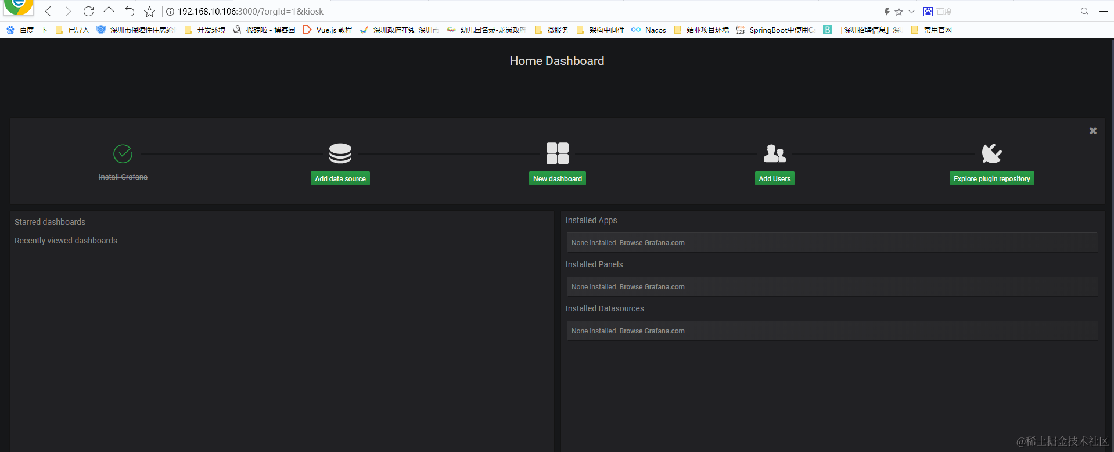
Task: Open the 常用官网 bookmark folder
Action: 932,30
